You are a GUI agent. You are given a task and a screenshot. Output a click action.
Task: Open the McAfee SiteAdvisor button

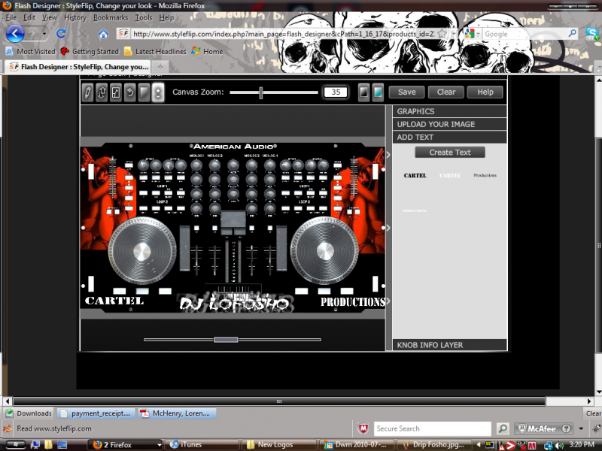click(x=543, y=428)
